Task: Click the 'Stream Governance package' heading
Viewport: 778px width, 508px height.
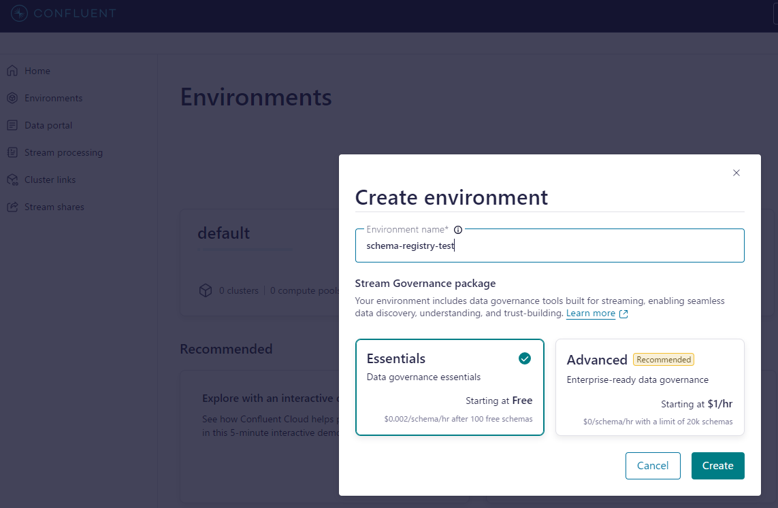Action: coord(425,284)
